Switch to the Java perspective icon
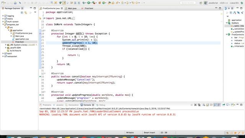This screenshot has width=245, height=138. (x=206, y=3)
